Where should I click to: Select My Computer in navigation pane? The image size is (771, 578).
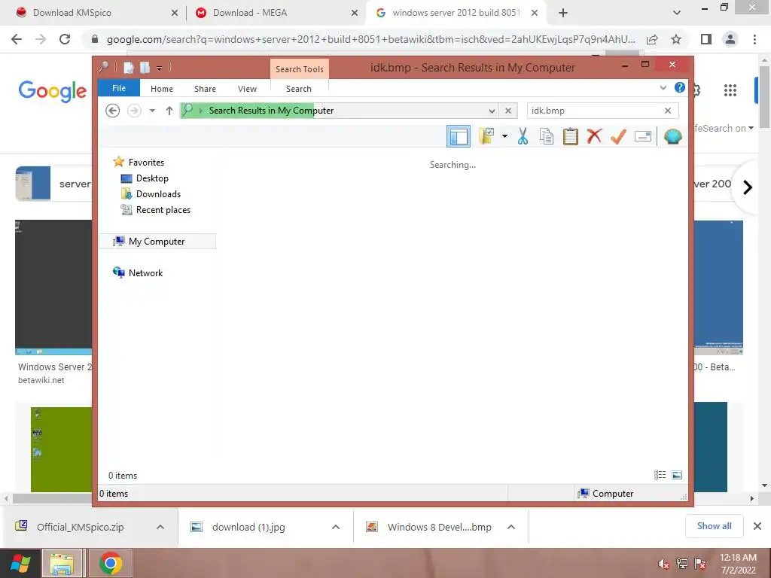(x=157, y=242)
